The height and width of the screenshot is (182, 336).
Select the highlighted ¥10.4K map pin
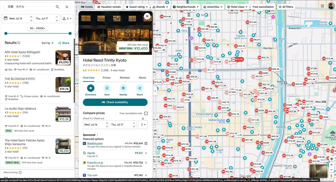pos(237,59)
